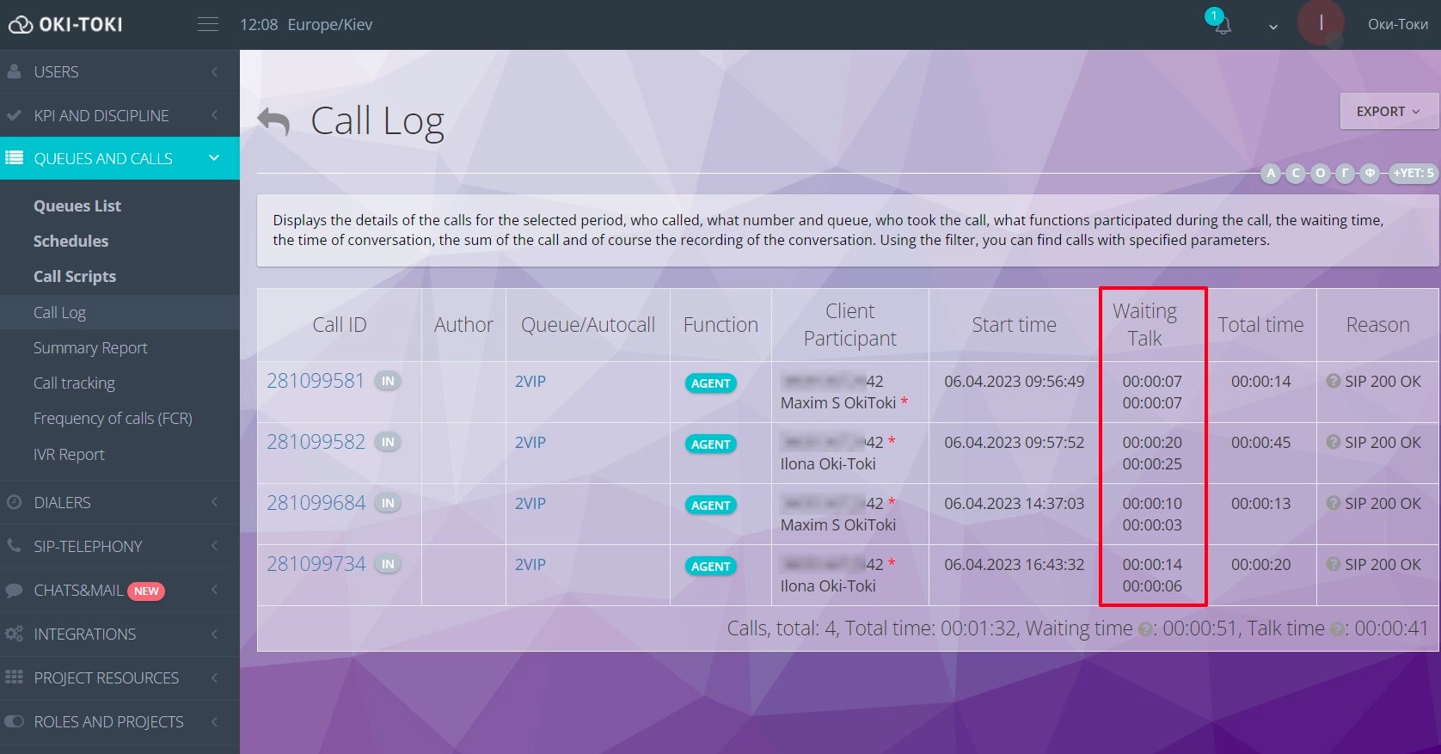
Task: Click the Start time column header
Action: [x=1014, y=324]
